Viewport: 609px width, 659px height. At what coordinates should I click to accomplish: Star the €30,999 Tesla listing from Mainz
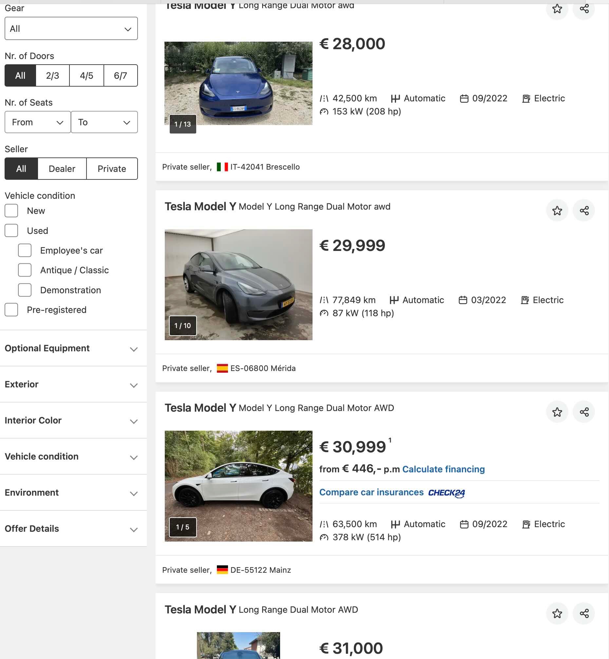pyautogui.click(x=557, y=412)
